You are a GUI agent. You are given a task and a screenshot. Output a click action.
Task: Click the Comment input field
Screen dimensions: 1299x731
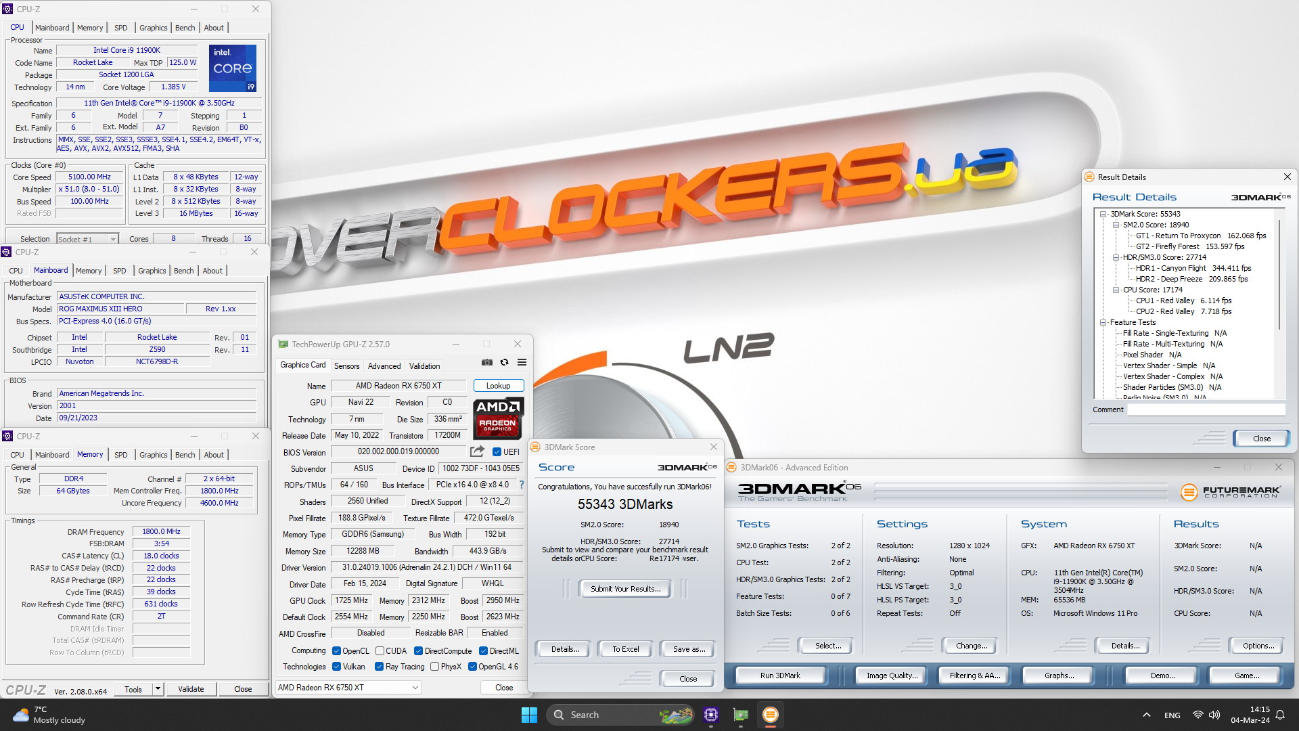pos(1206,409)
